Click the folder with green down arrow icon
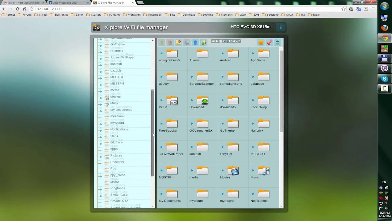The image size is (392, 221). [x=204, y=43]
